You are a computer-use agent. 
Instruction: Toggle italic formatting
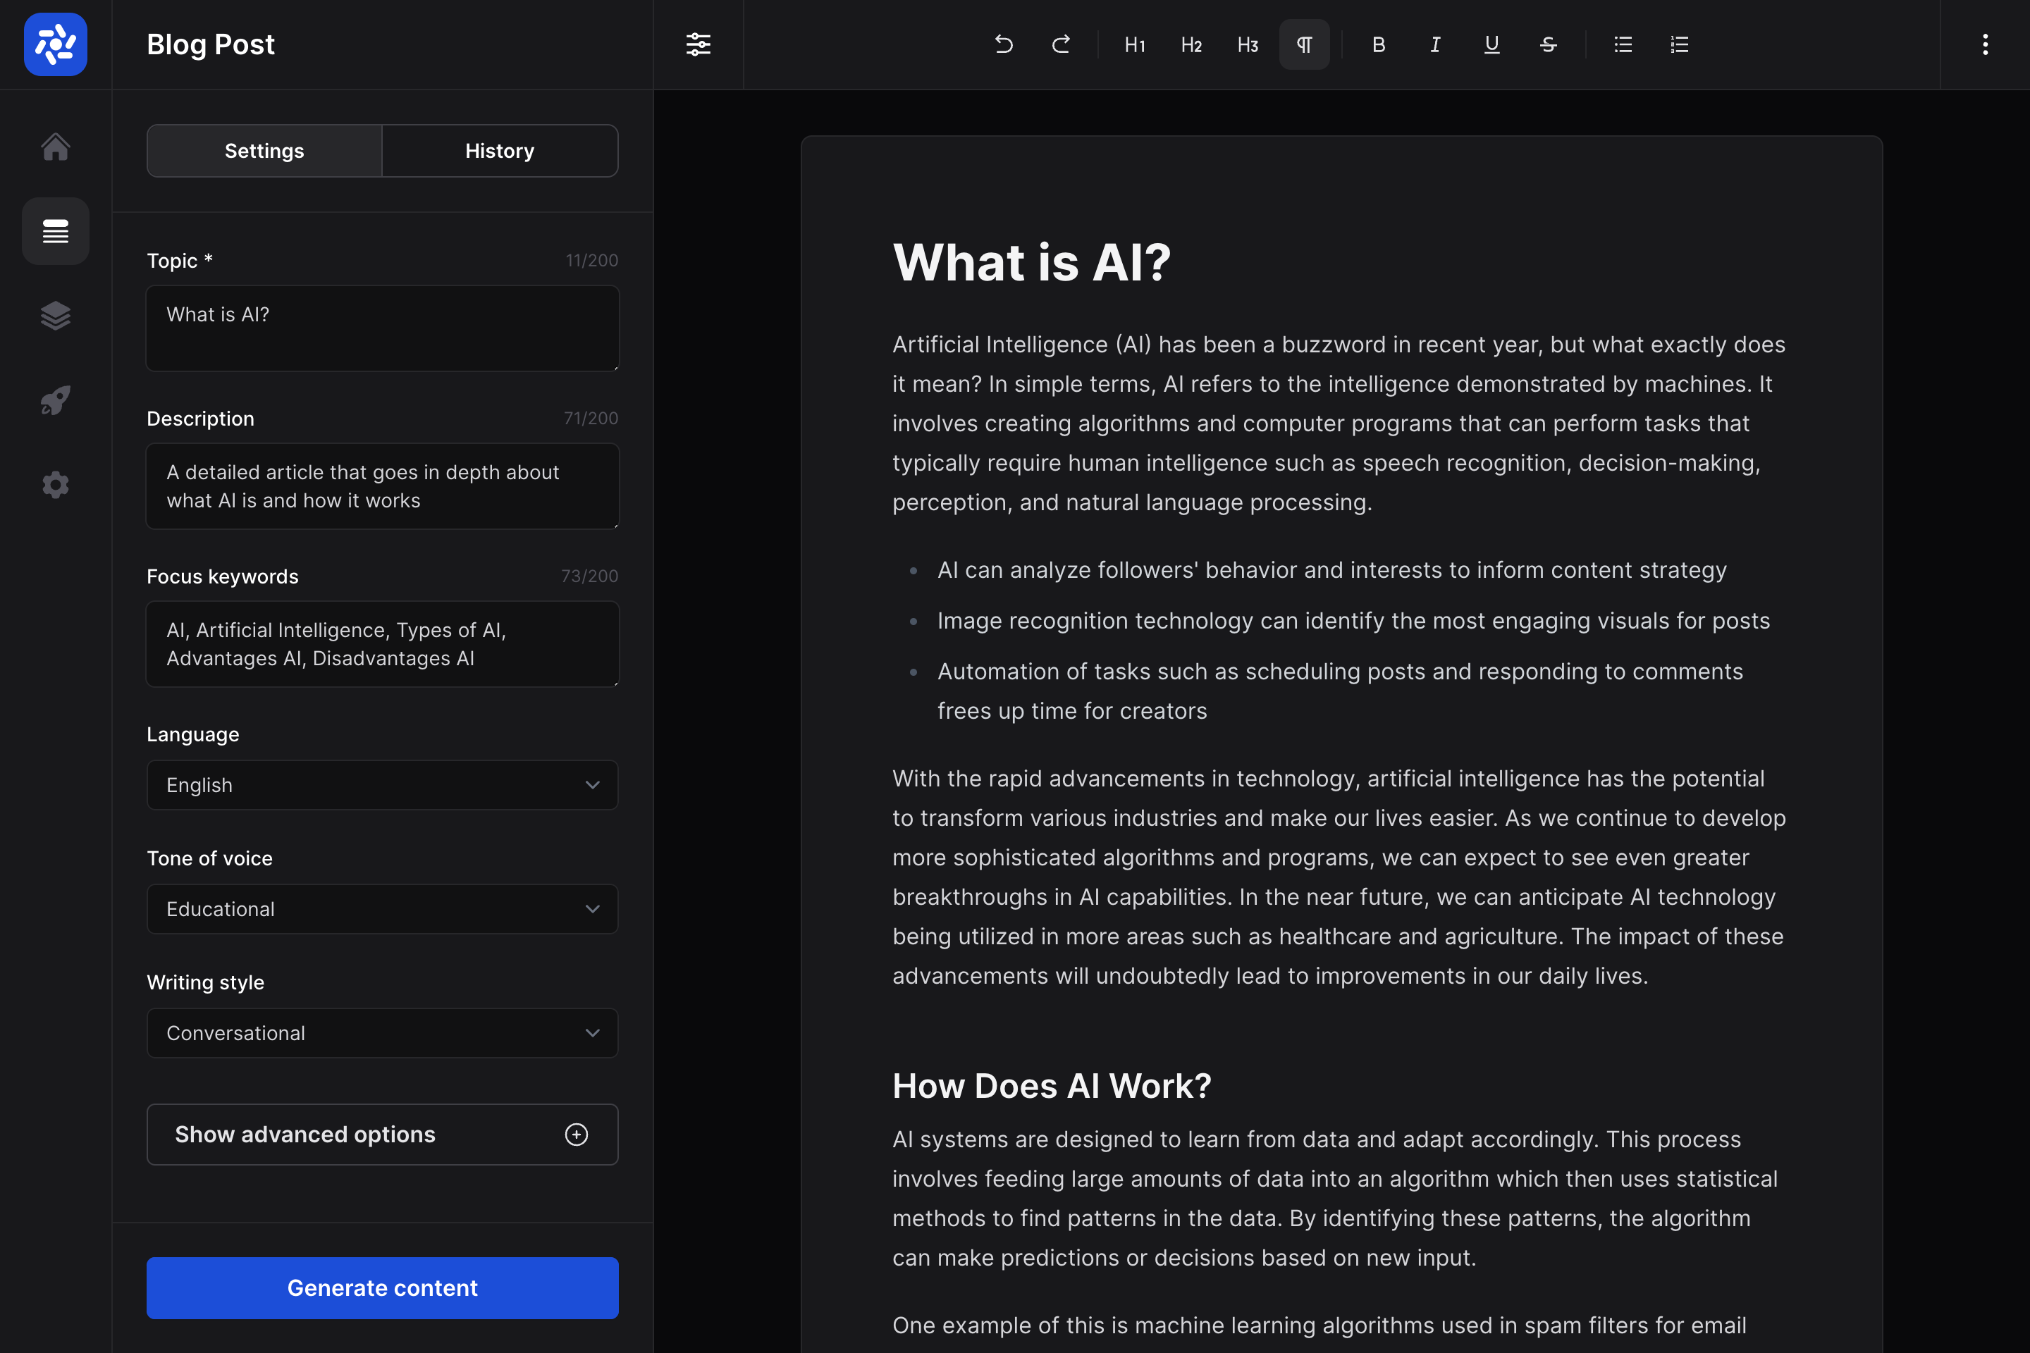pos(1434,44)
